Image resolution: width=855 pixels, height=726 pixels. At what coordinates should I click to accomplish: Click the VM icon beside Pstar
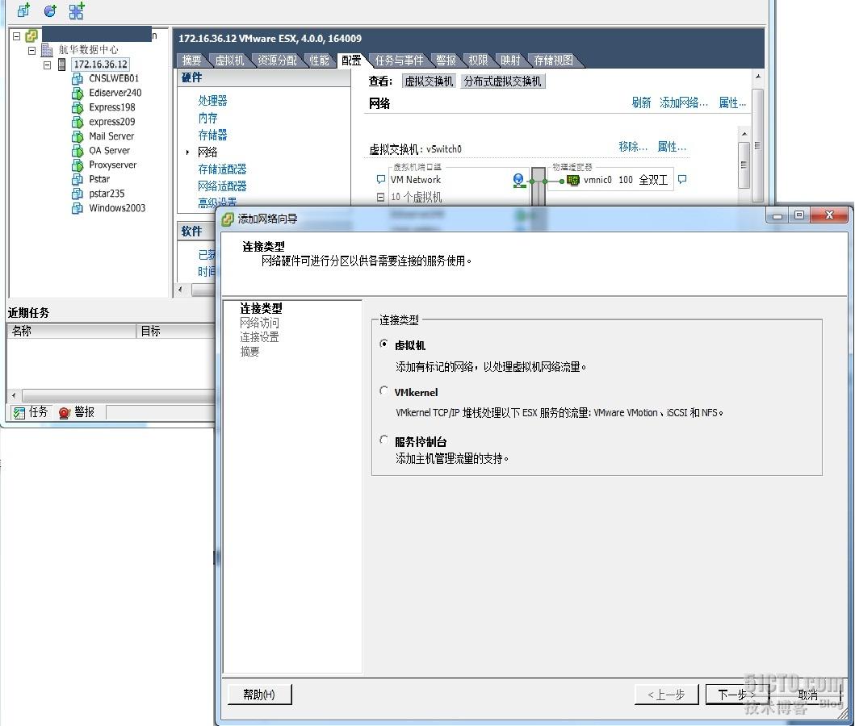coord(78,178)
